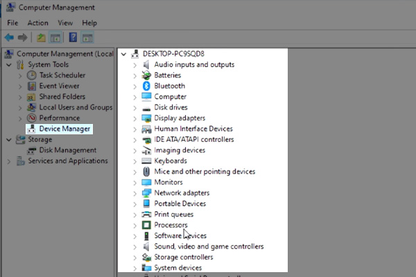Select System Tools label in left pane

click(x=49, y=64)
